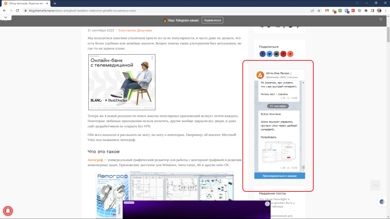Click the Что это такое heading
The width and height of the screenshot is (390, 219).
click(x=104, y=152)
